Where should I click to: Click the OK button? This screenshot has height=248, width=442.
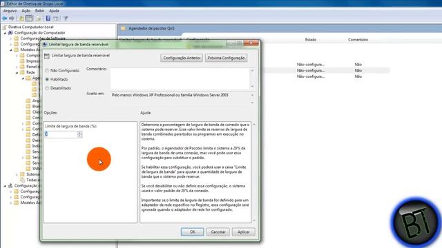[192, 232]
